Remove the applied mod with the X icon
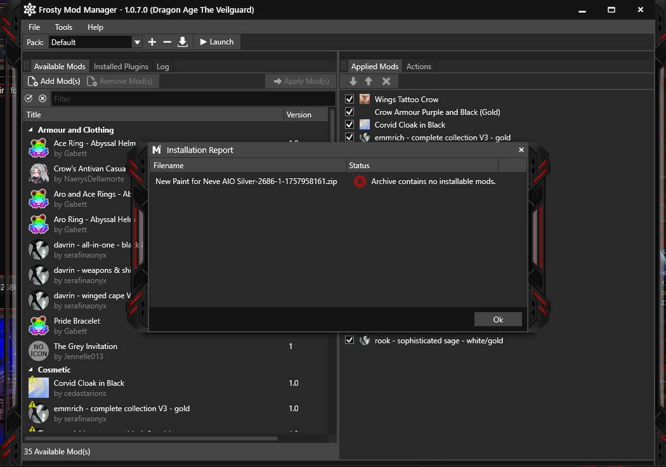Screen dimensions: 666x467 click(x=386, y=81)
